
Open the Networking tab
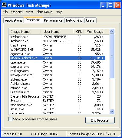tap(74, 20)
